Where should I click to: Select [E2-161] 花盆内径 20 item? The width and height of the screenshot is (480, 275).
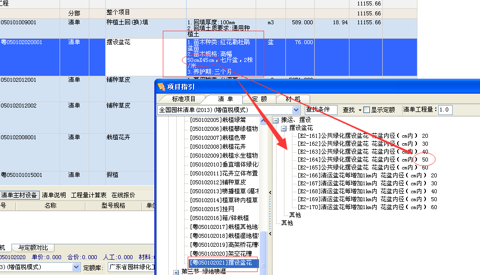pyautogui.click(x=363, y=136)
